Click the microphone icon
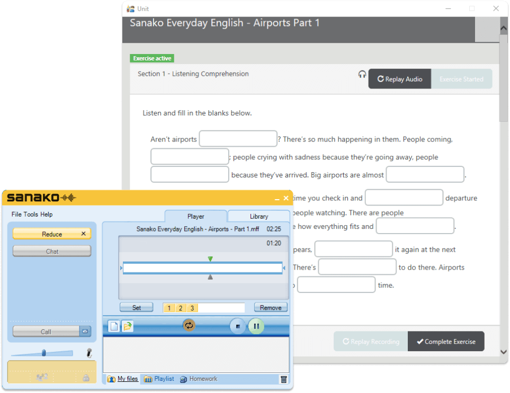 click(x=90, y=353)
